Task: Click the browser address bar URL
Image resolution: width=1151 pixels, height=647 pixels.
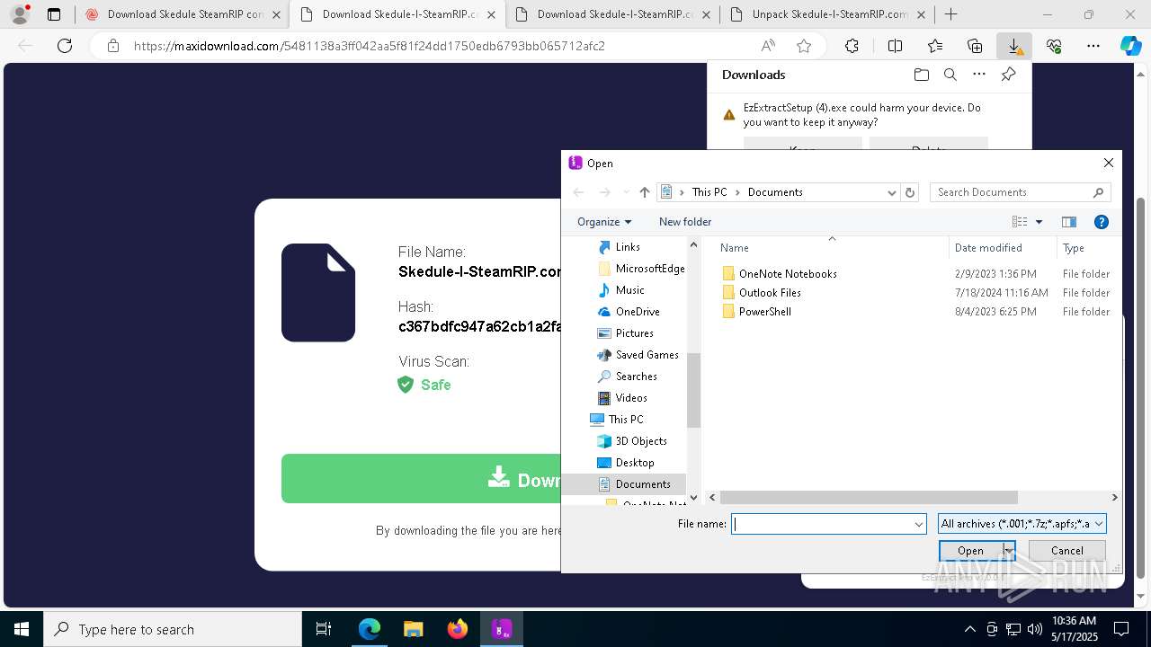Action: 369,46
